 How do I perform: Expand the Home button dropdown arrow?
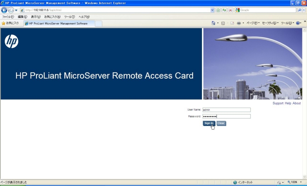pos(218,23)
